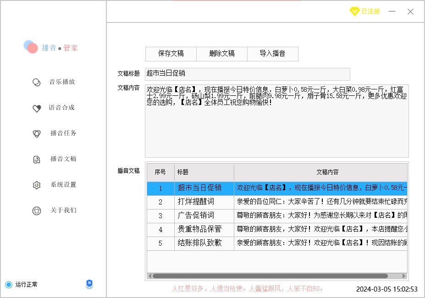Open the 音乐播放 menu

tap(62, 82)
